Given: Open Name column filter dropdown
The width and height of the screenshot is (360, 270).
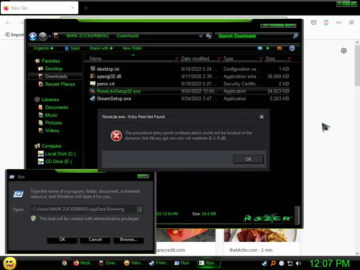Looking at the screenshot, I should click(176, 59).
